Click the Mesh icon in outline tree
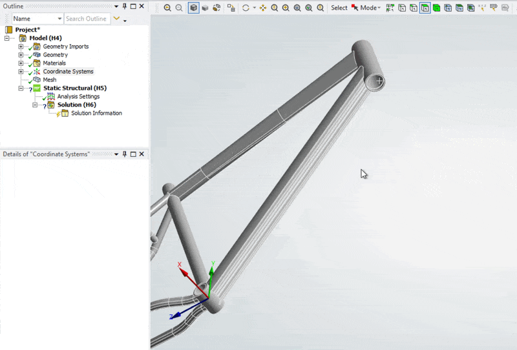The height and width of the screenshot is (350, 517). [x=37, y=80]
